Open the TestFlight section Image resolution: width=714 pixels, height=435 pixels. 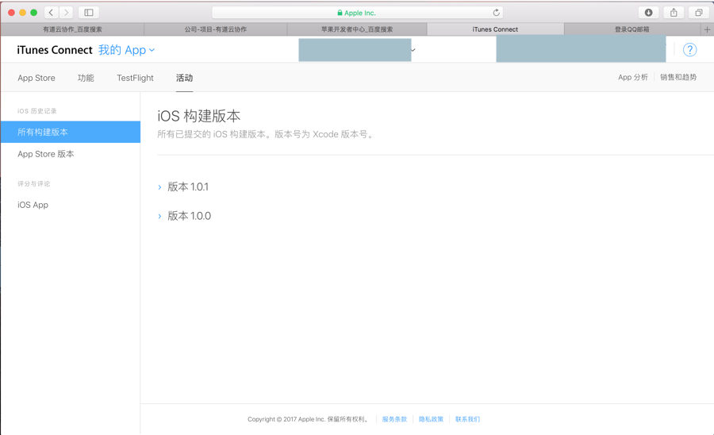pyautogui.click(x=135, y=78)
